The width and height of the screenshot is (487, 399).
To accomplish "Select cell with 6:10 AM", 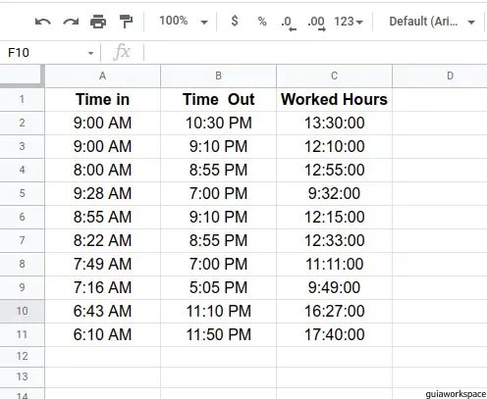I will 102,334.
